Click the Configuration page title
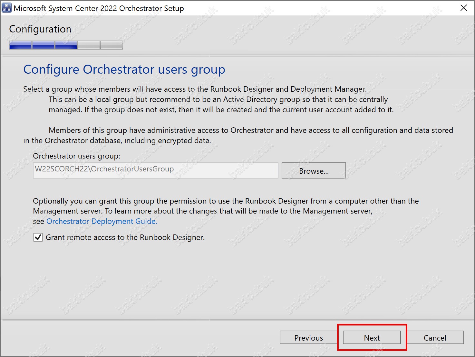This screenshot has width=475, height=357. coord(40,29)
